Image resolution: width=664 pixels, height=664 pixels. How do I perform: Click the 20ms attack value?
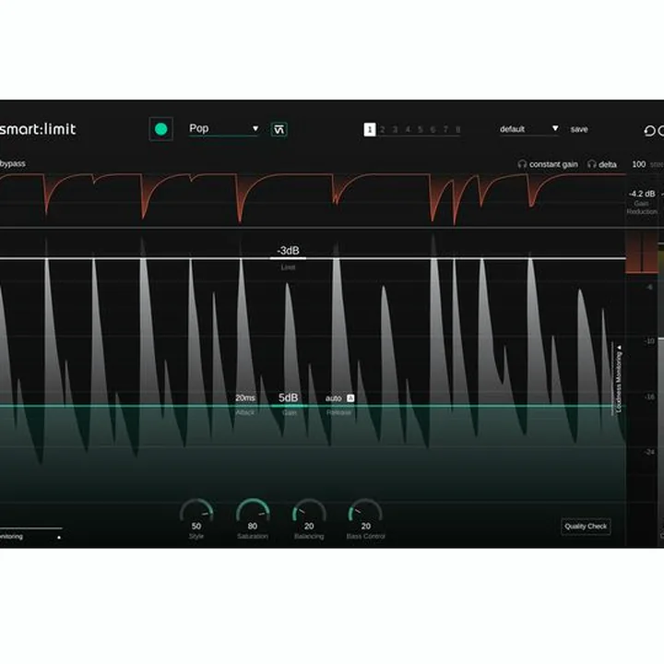[245, 398]
